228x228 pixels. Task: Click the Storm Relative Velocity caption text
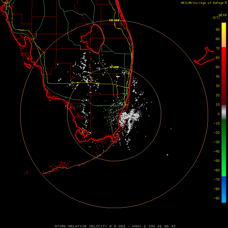tap(115, 226)
